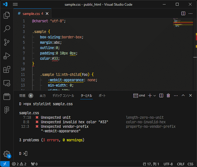This screenshot has height=167, width=197.
Task: Click the 7:18 location in terminal output
Action: 27,118
